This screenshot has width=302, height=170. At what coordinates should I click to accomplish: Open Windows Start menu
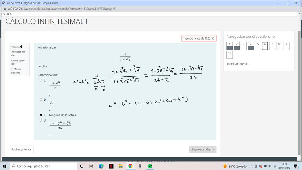coord(5,166)
